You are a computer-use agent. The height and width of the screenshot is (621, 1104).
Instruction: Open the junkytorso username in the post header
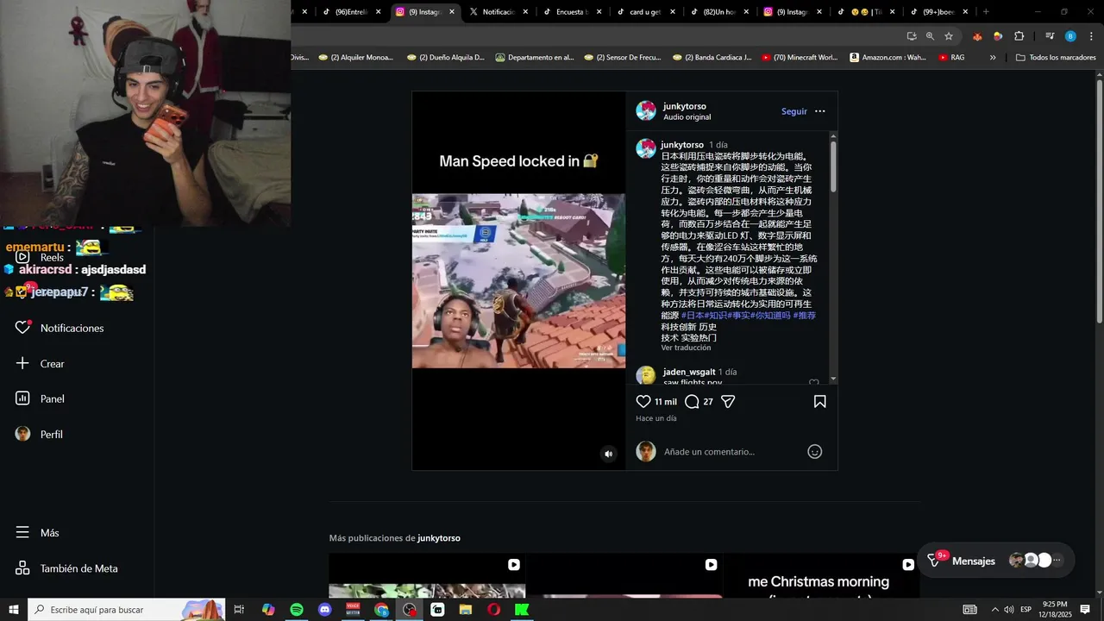(x=685, y=106)
